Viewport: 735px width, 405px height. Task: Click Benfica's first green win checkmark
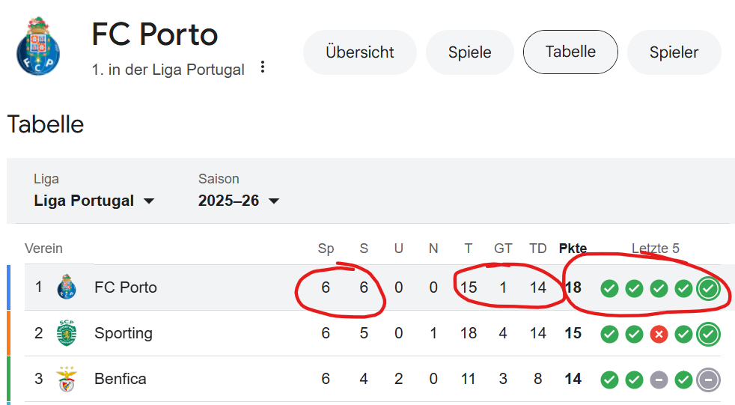[609, 380]
